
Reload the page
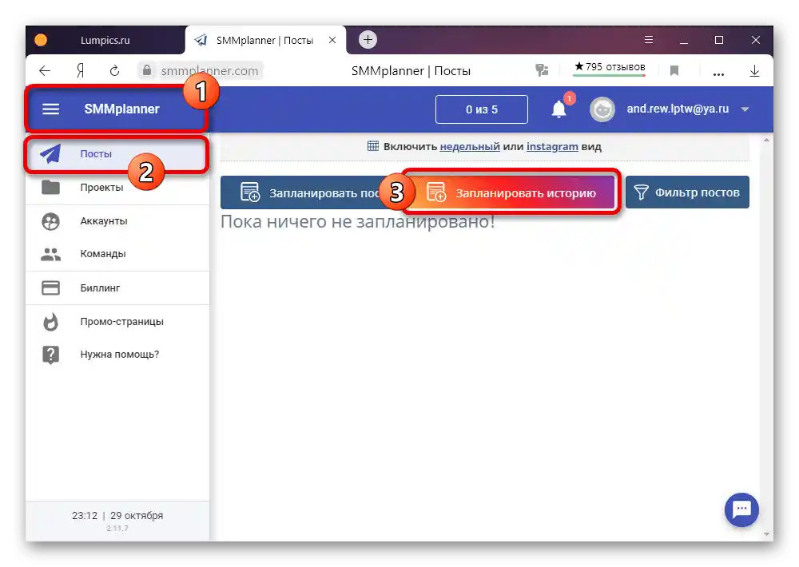click(x=114, y=71)
